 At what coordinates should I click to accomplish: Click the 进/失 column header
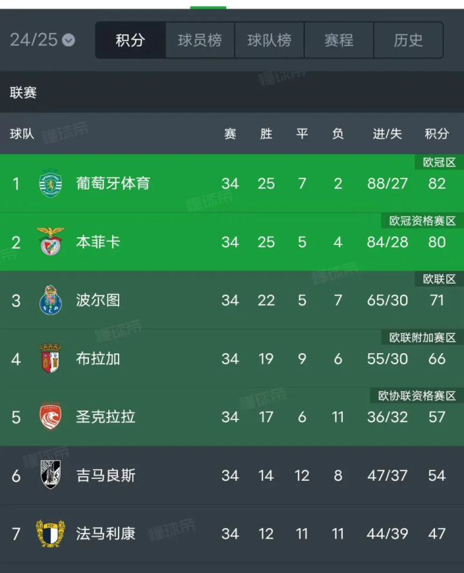(x=387, y=134)
